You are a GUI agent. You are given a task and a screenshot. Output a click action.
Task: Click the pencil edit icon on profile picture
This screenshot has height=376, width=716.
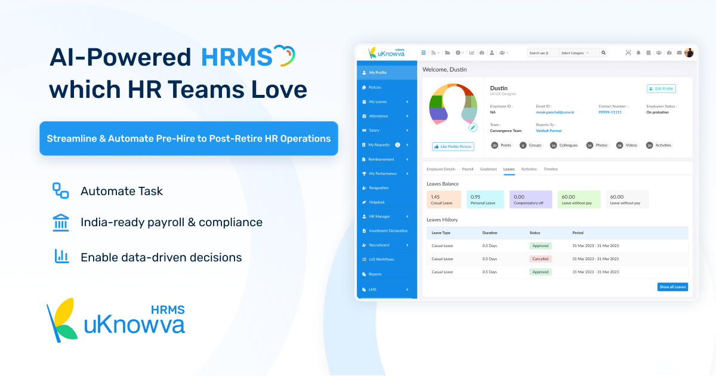click(x=473, y=127)
